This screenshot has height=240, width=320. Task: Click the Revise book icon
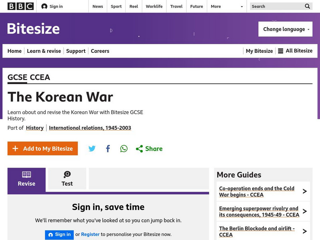pos(26,174)
